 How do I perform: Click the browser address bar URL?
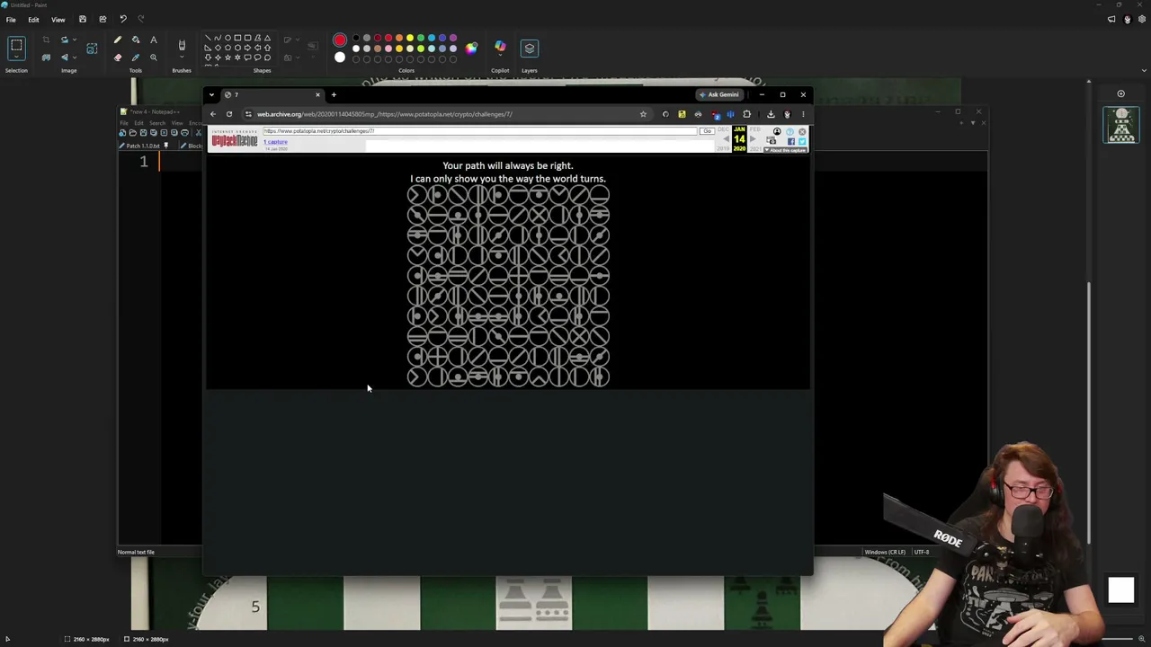[x=385, y=114]
